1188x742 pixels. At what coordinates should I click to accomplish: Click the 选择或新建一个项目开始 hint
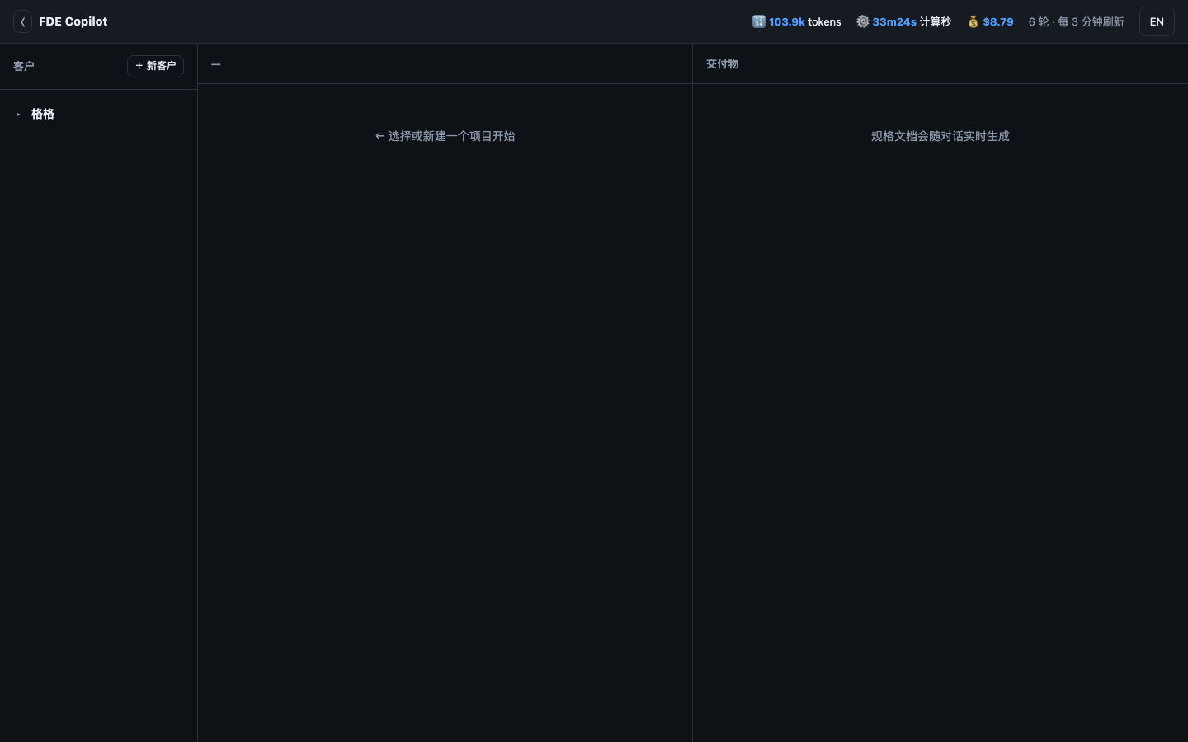(x=451, y=136)
